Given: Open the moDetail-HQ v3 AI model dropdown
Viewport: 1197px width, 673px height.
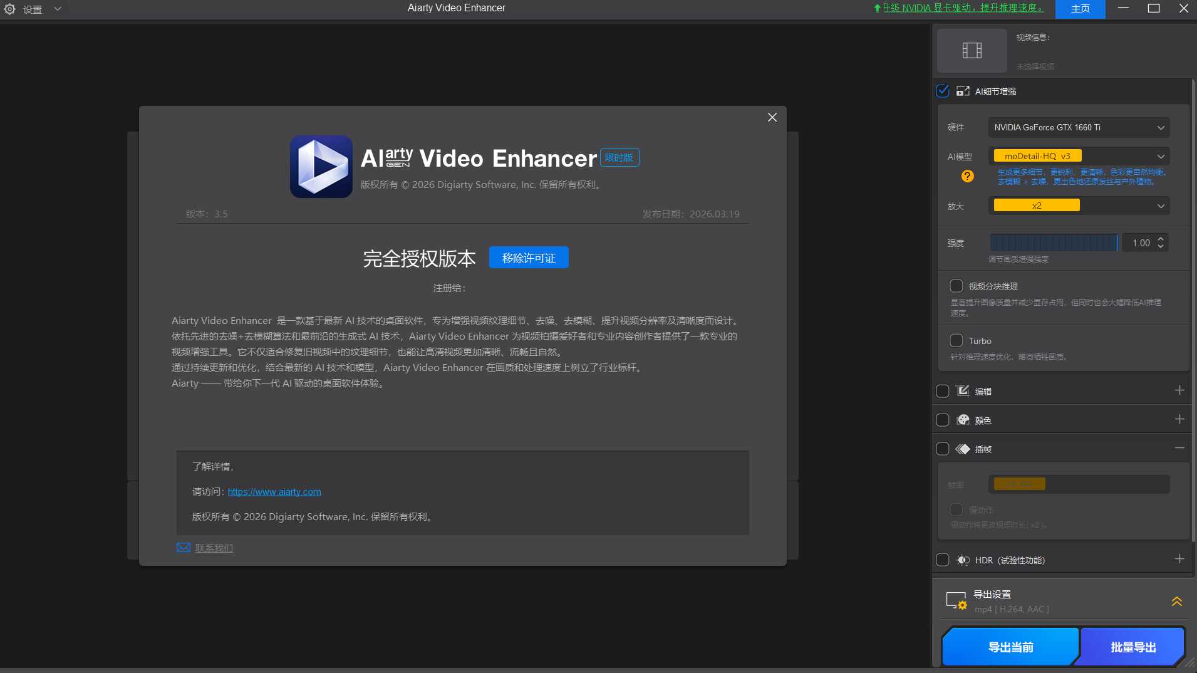Looking at the screenshot, I should 1079,155.
